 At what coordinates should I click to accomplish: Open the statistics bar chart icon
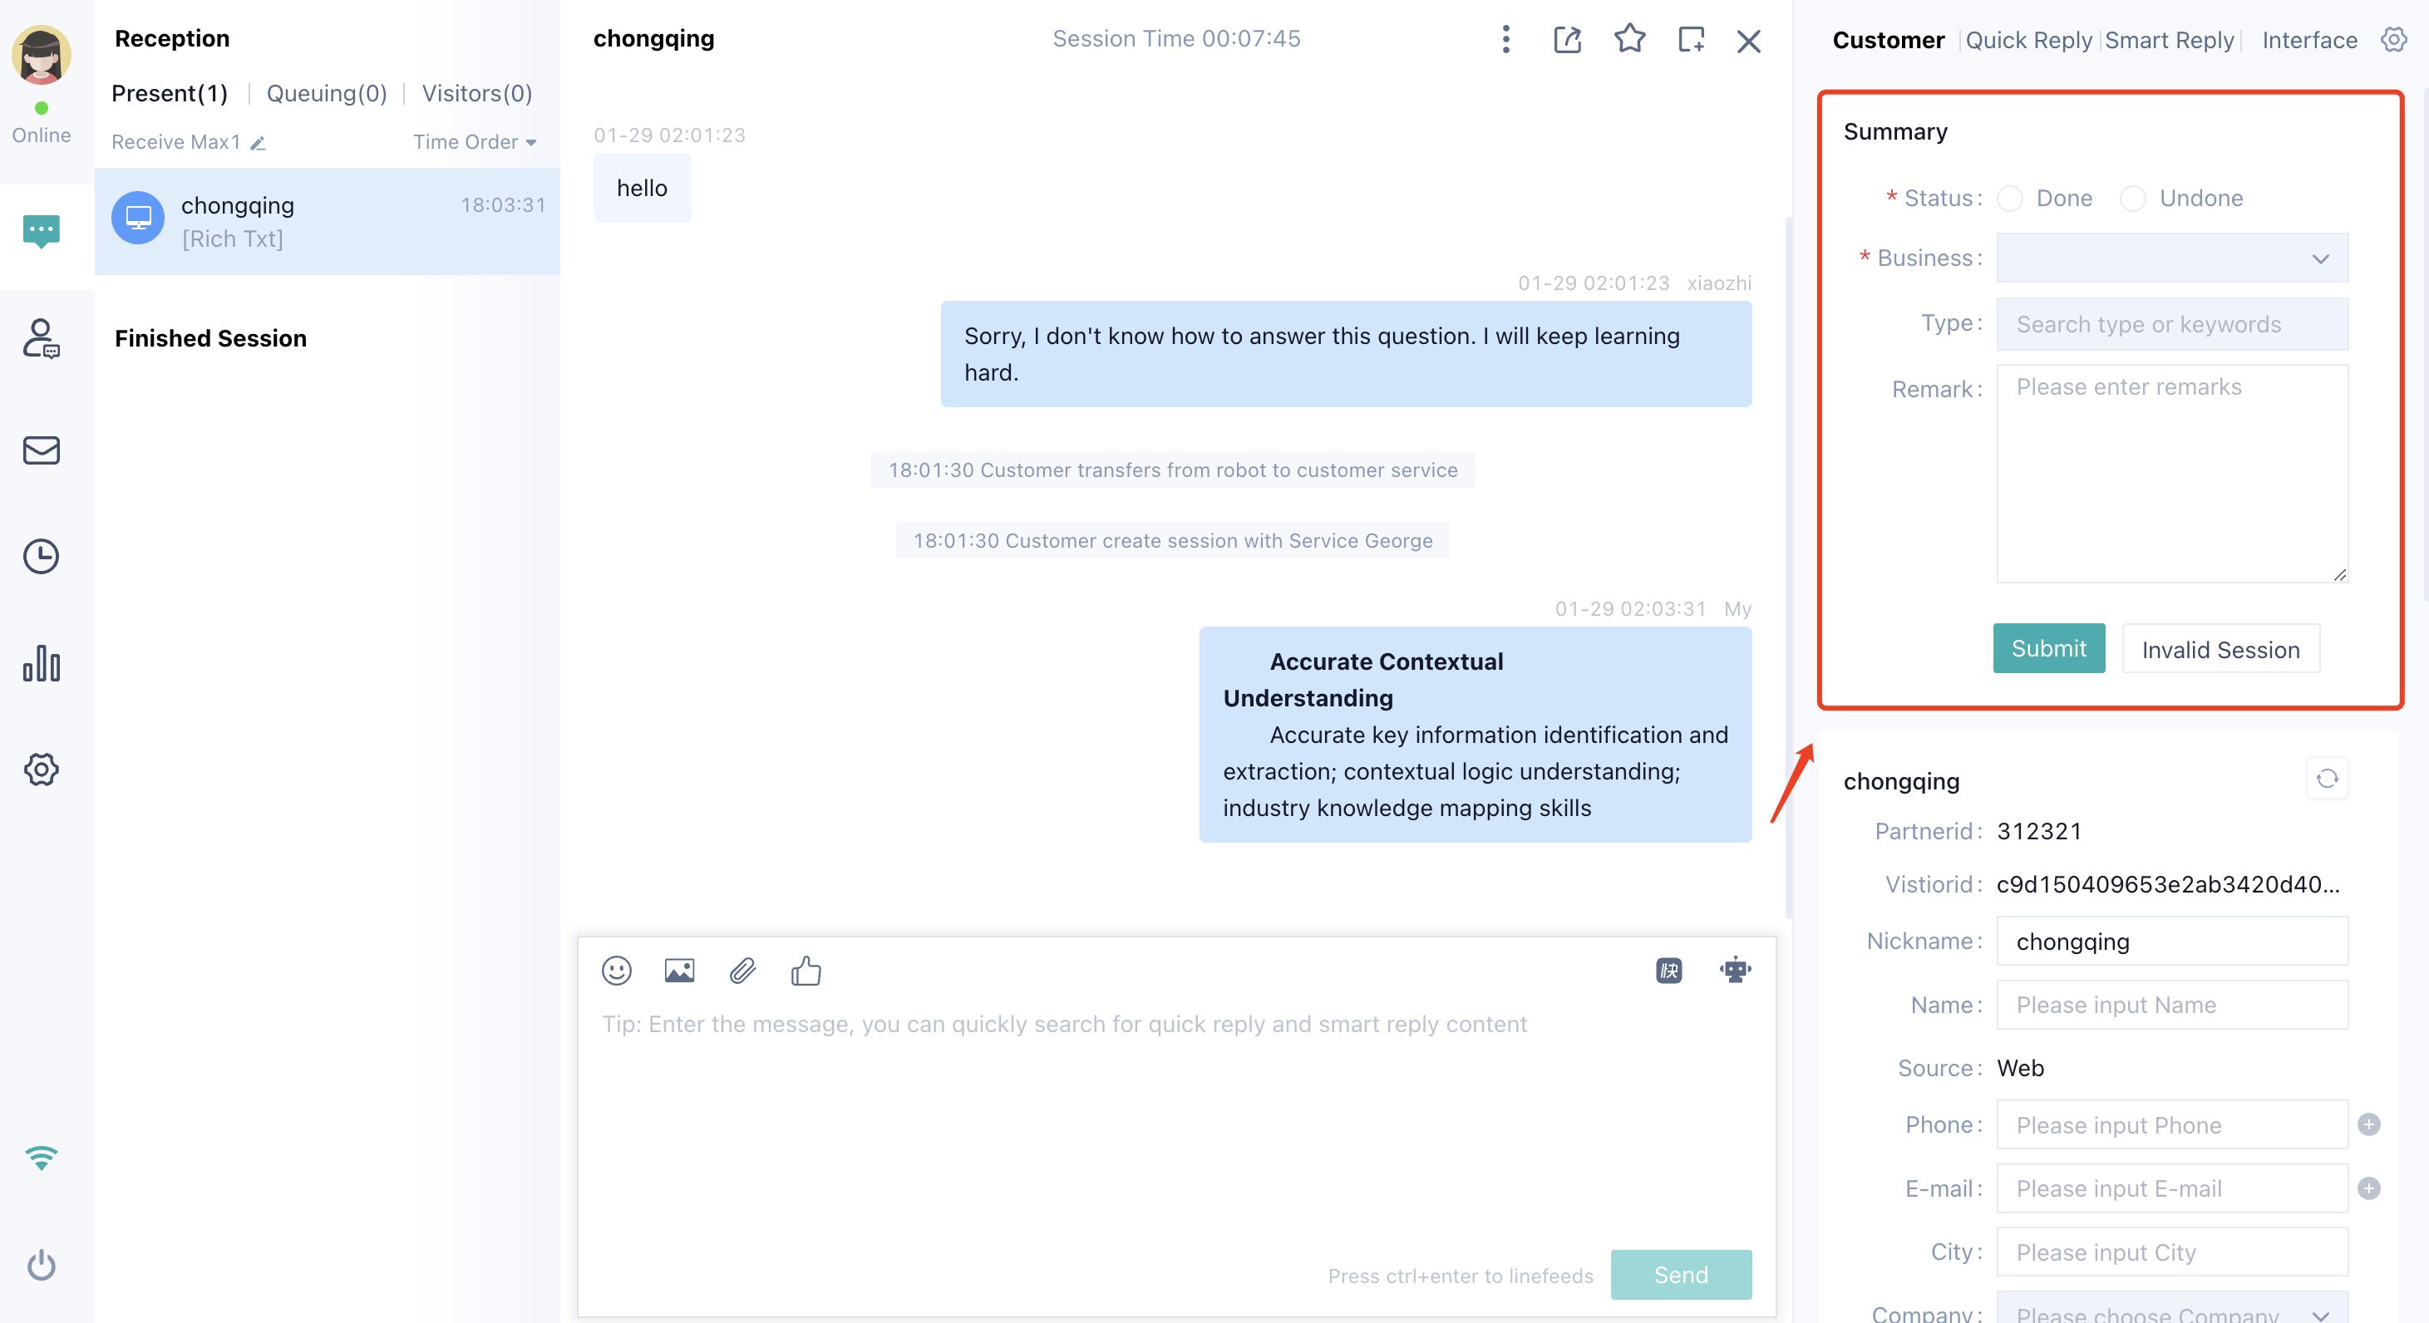(x=42, y=663)
